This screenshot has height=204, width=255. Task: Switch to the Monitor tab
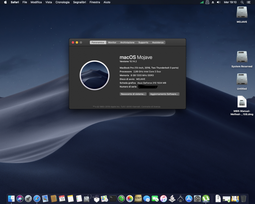coord(112,43)
